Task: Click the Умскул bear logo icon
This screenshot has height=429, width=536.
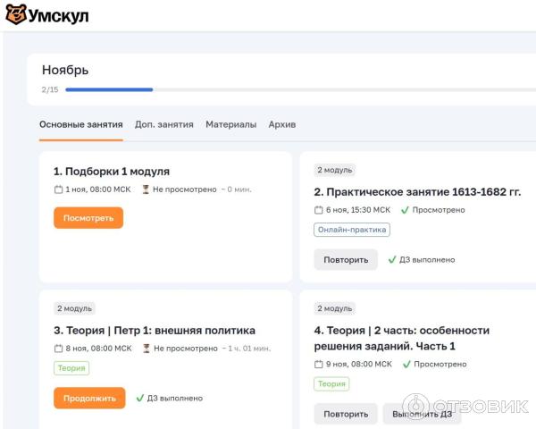Action: tap(16, 15)
